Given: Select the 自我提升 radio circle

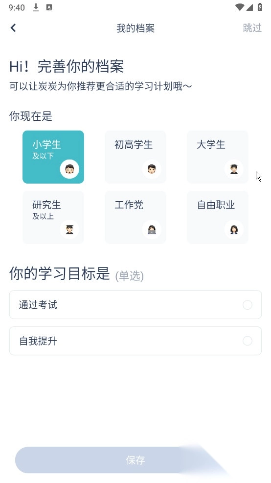Looking at the screenshot, I should [x=248, y=341].
